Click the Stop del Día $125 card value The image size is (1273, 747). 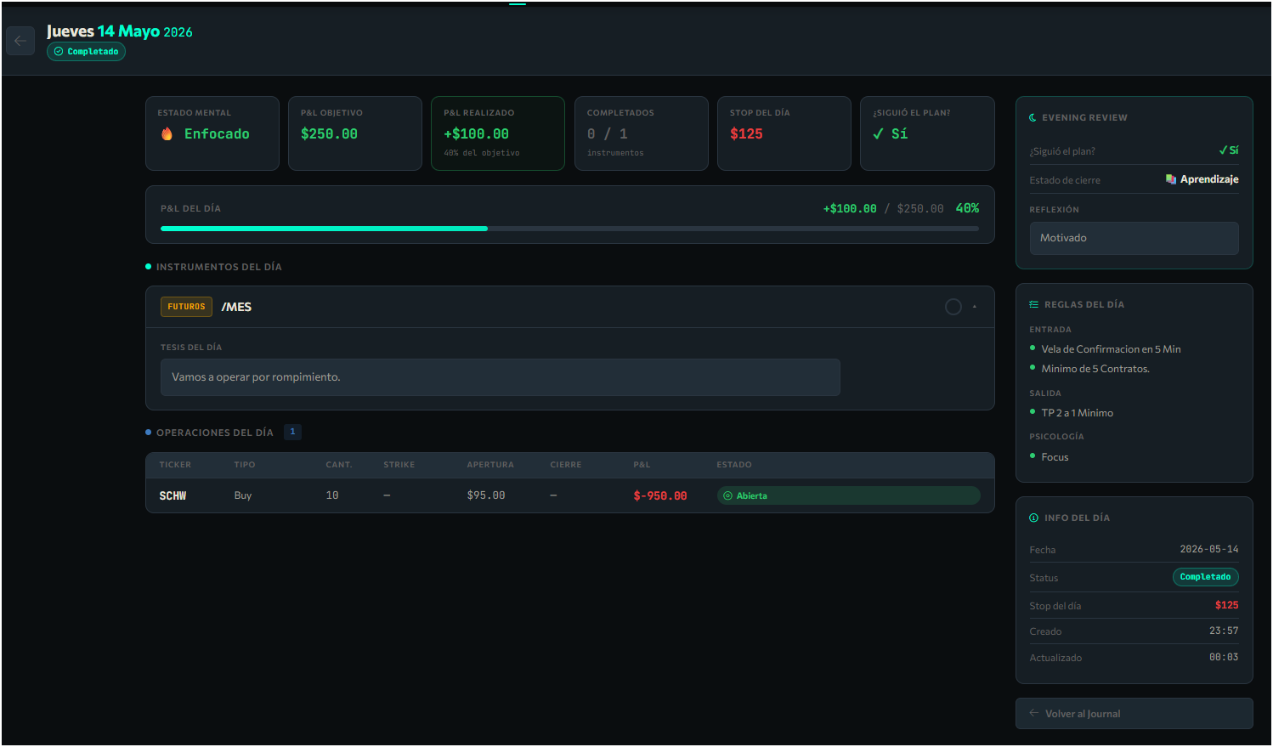tap(746, 134)
